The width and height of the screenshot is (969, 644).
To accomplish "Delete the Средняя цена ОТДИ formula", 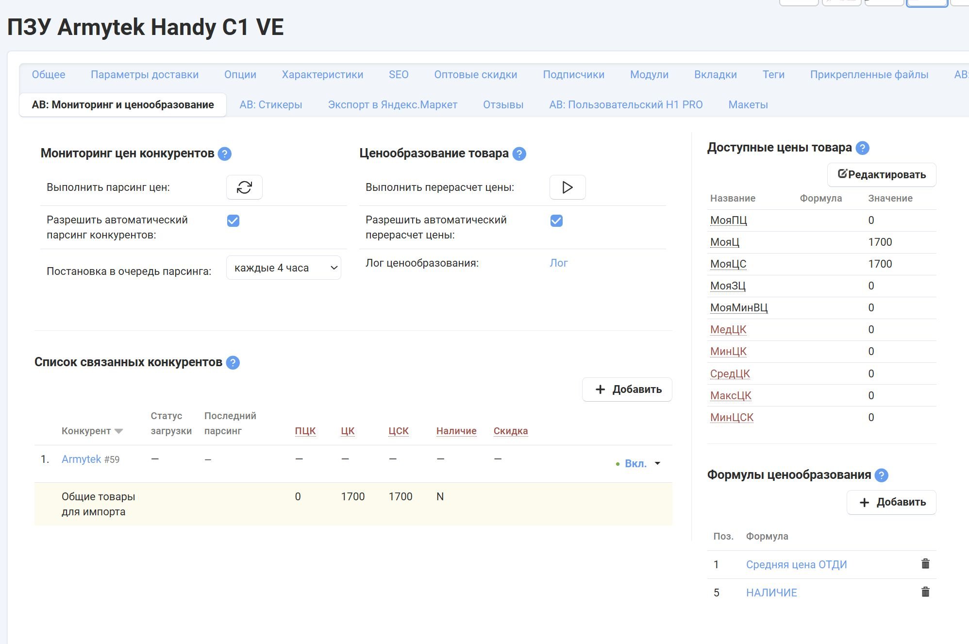I will [x=925, y=564].
